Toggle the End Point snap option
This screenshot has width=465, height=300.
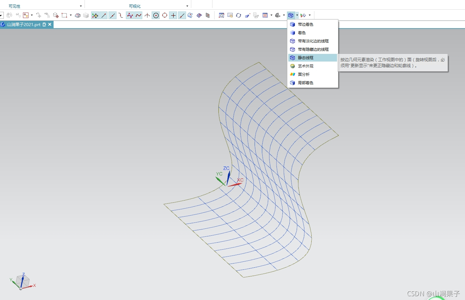pos(104,15)
